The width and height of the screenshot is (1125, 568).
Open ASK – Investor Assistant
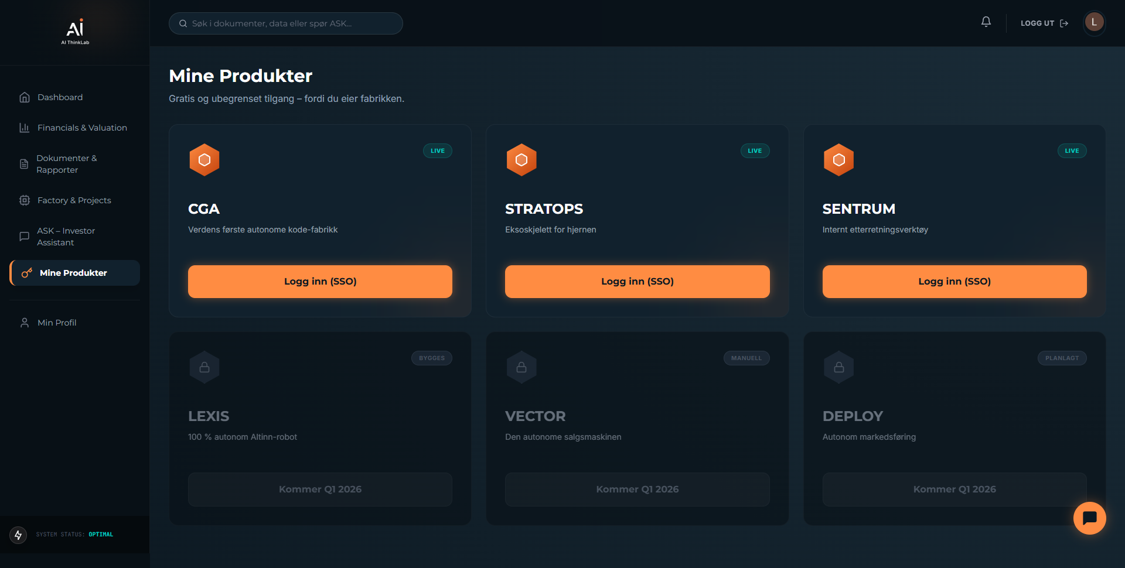point(66,237)
